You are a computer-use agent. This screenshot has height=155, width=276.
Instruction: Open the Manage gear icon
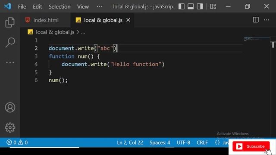10,127
